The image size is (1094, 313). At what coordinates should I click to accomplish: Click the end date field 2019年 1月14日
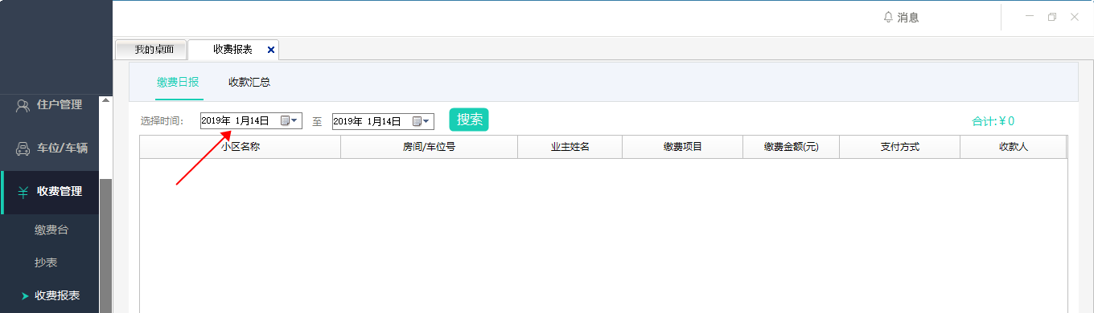[383, 121]
